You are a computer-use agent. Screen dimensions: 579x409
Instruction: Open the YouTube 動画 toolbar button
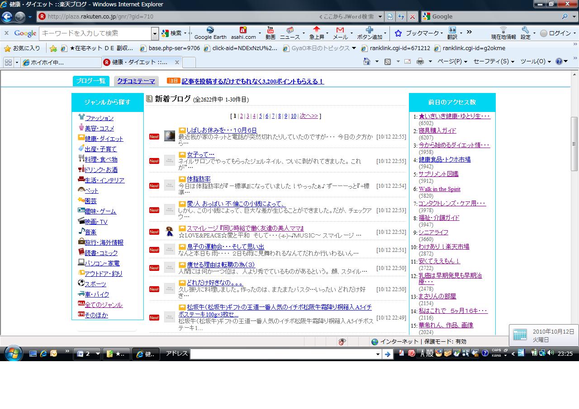271,30
